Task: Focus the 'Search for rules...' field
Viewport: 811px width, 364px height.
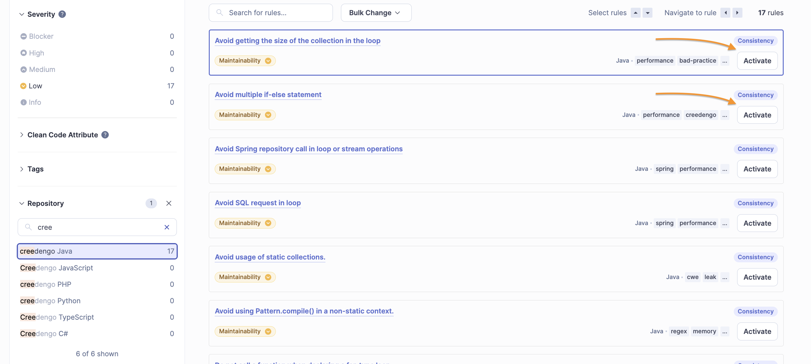Action: [271, 13]
